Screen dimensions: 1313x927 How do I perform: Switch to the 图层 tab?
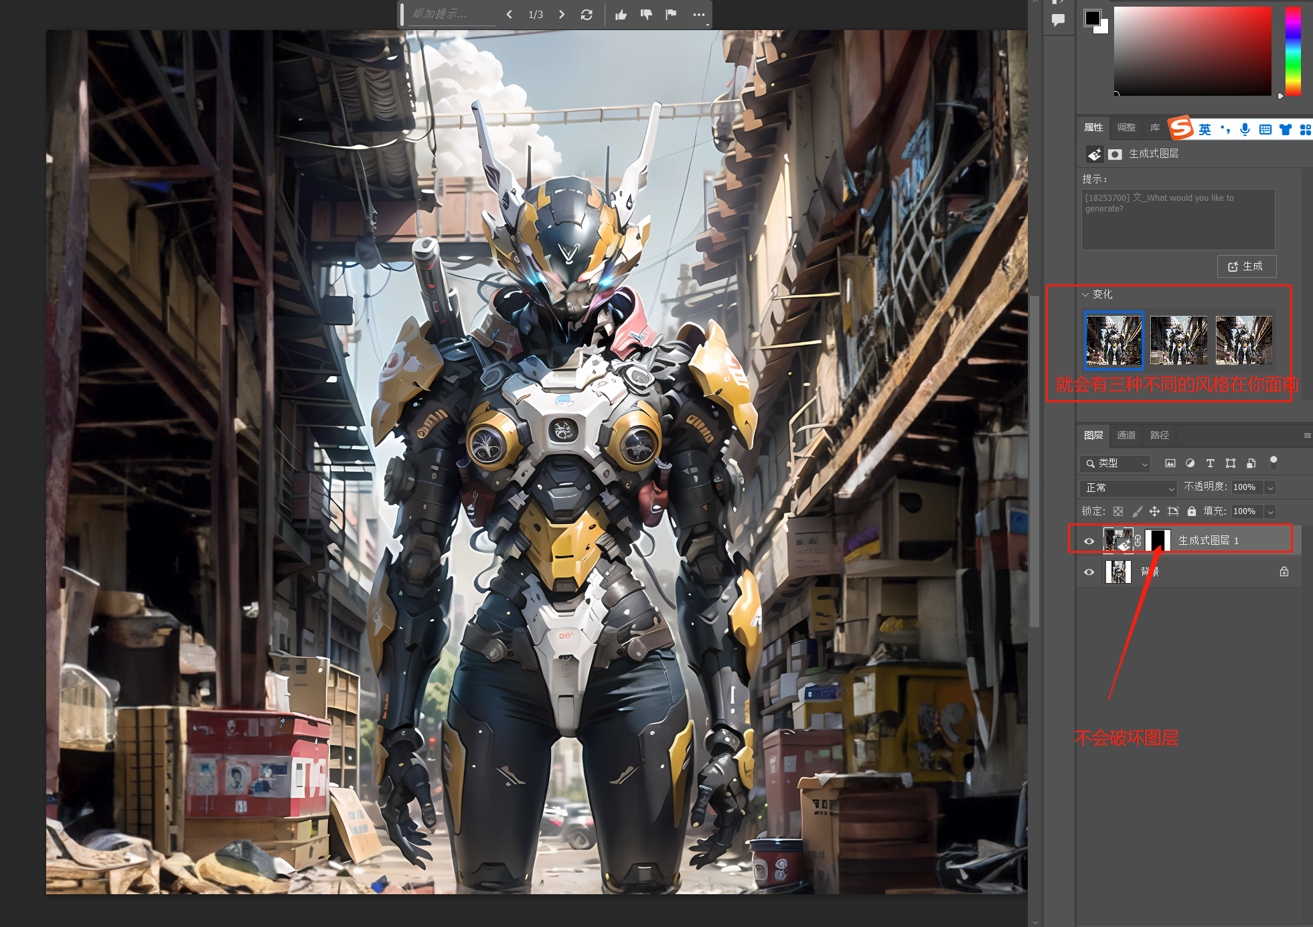coord(1093,435)
